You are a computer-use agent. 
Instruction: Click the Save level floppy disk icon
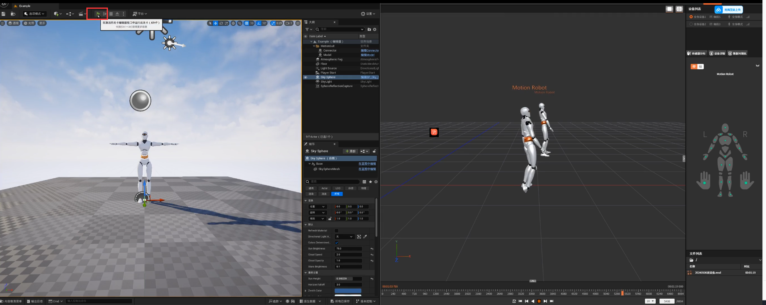[x=4, y=14]
